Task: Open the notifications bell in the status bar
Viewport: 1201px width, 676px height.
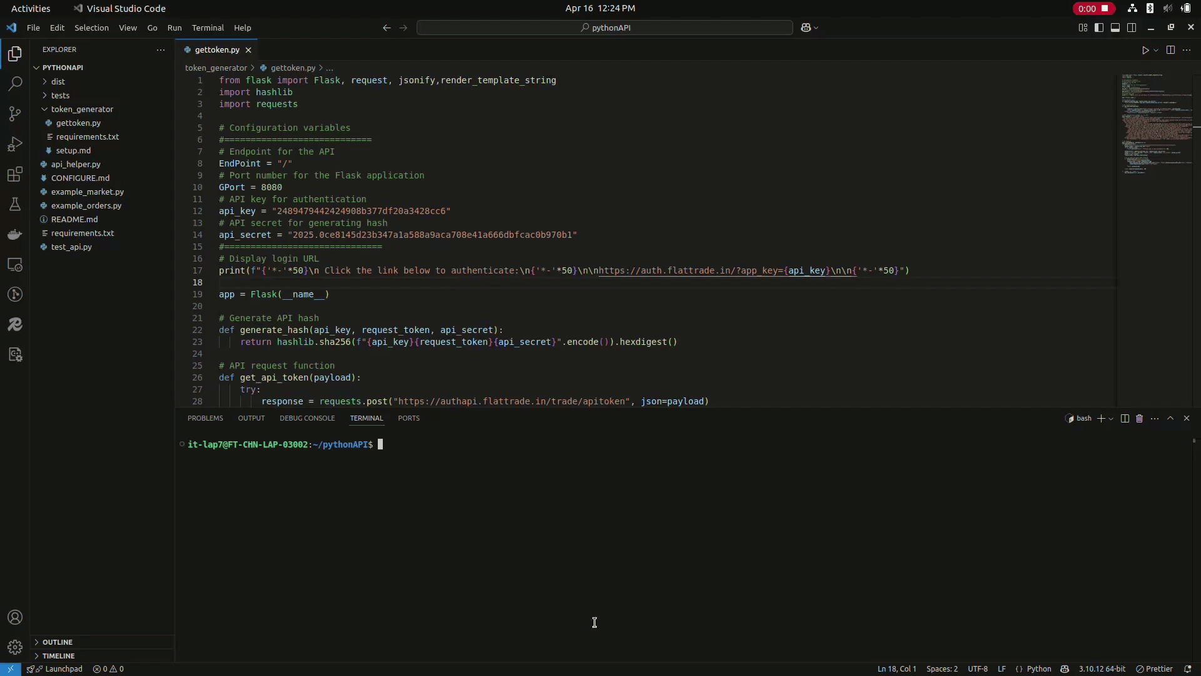Action: pos(1187,669)
